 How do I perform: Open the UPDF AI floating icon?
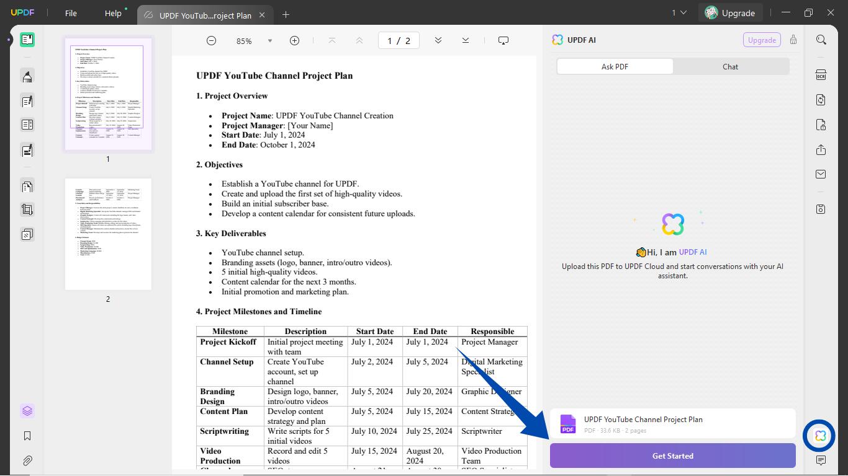coord(819,436)
